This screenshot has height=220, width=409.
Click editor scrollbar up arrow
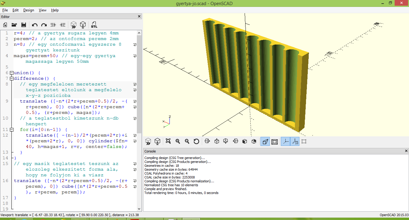140,32
